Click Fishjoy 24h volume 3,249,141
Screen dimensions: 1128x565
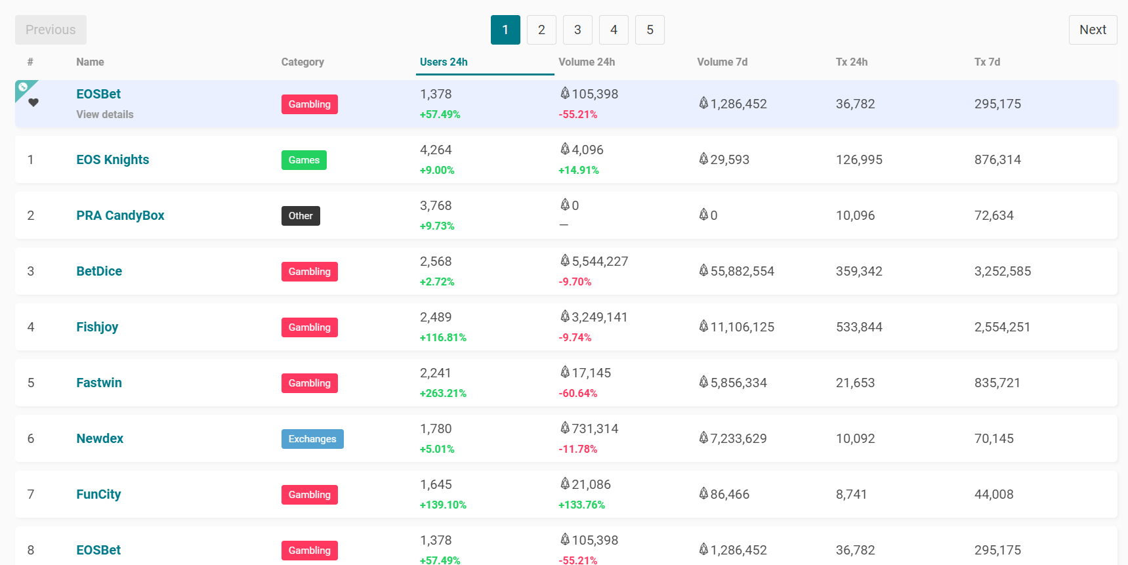coord(594,317)
